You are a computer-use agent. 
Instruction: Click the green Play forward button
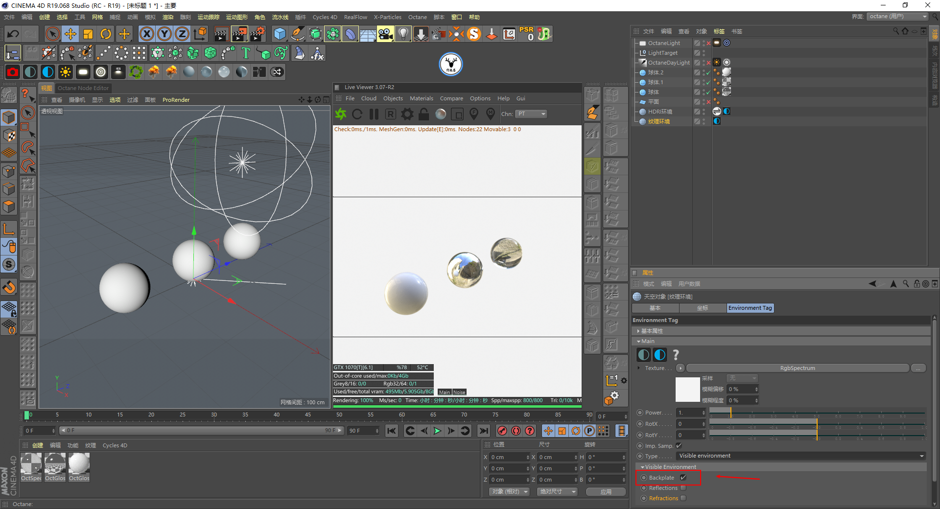click(x=437, y=431)
